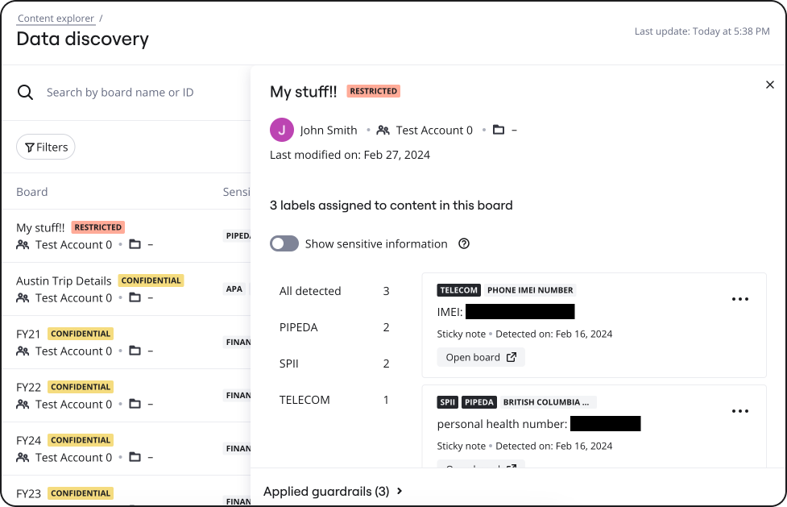
Task: Click the help icon beside Show sensitive information
Action: tap(464, 244)
